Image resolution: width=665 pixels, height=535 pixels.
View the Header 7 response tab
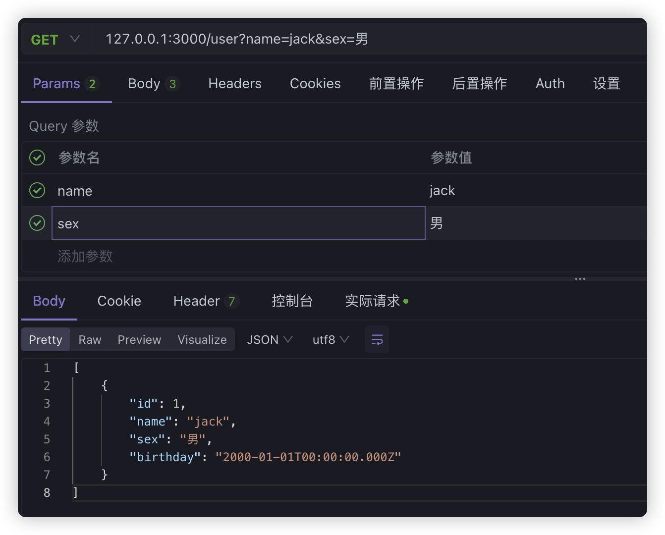point(206,301)
